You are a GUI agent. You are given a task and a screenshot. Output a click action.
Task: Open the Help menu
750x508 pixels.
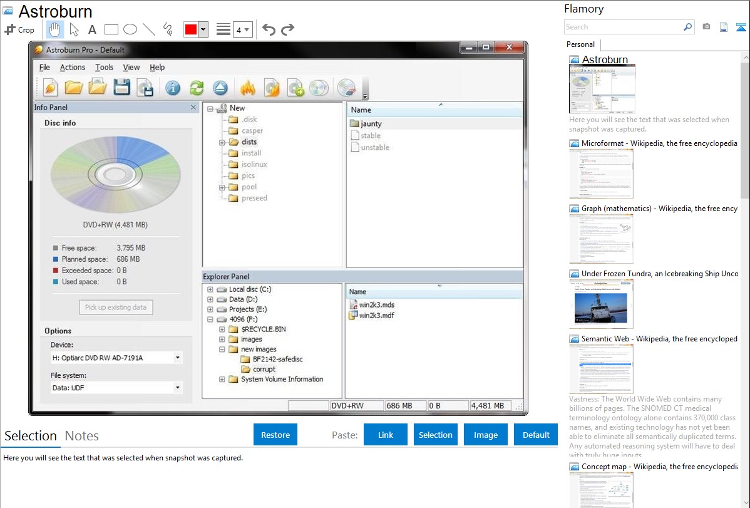[x=157, y=68]
